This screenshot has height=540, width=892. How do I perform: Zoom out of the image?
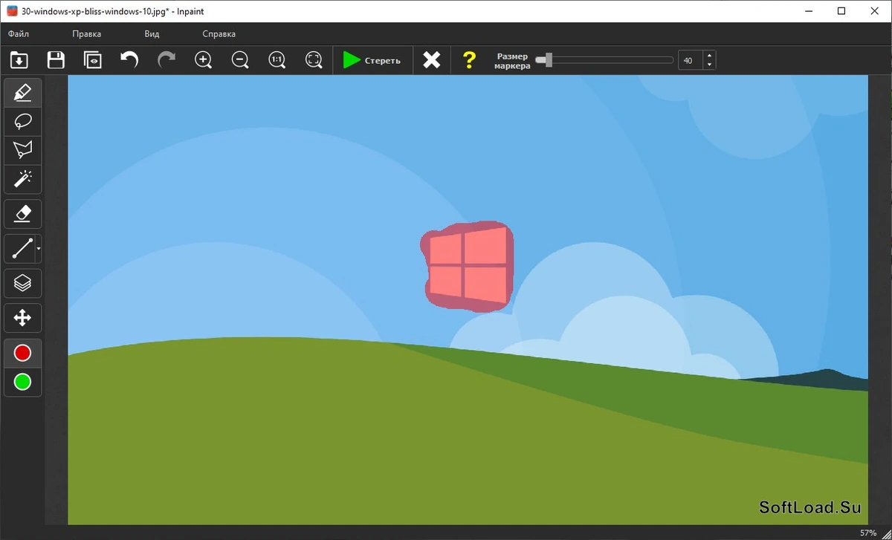click(240, 60)
